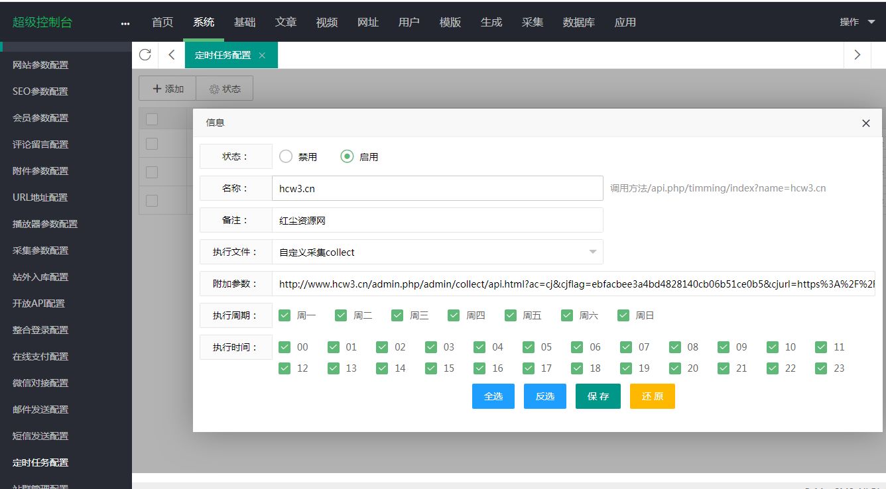
Task: Click the 保存 button
Action: (597, 396)
